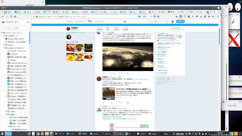The image size is (242, 136).
Task: Like the NHK news tweet
Action: point(119,103)
